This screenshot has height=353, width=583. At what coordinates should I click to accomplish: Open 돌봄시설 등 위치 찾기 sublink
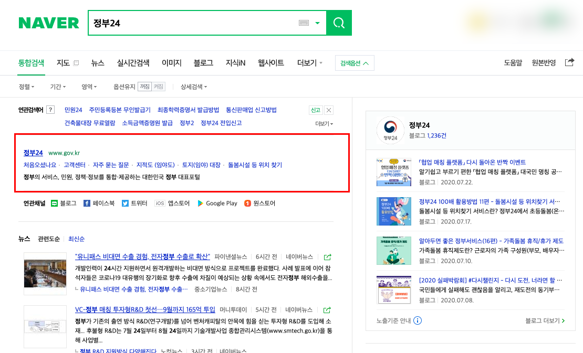(x=255, y=165)
